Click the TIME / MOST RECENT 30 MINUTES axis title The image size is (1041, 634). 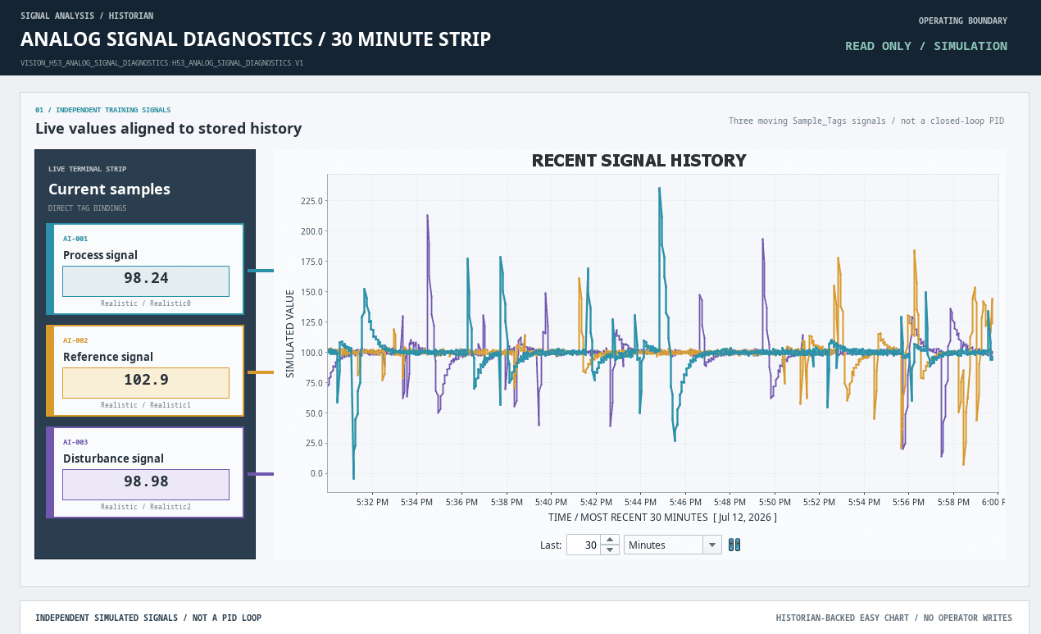coord(662,518)
